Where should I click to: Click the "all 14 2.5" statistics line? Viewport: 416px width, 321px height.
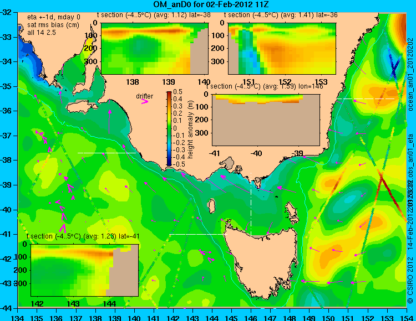click(42, 32)
